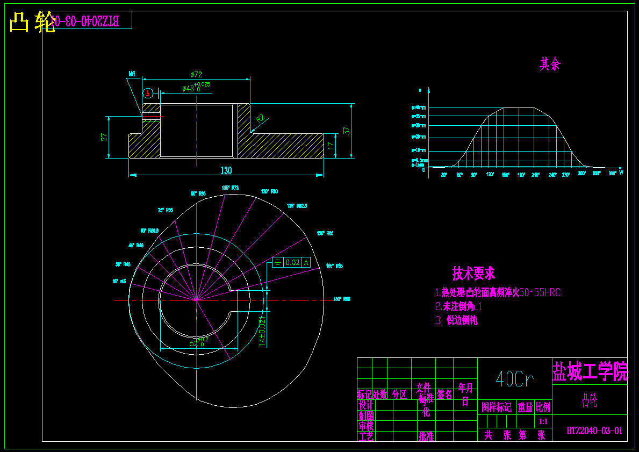Click the 105° R73 cam profile label
This screenshot has height=452, width=639.
[x=230, y=188]
